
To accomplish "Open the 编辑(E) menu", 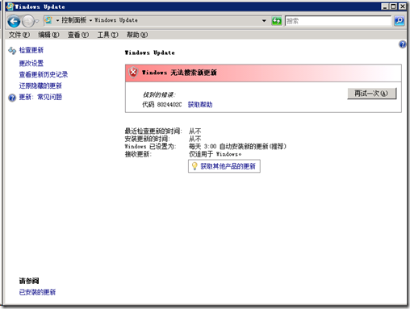I will (x=48, y=35).
